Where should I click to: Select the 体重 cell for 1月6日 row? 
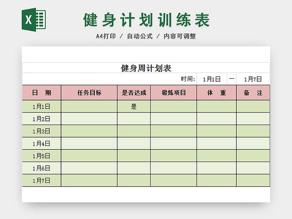[x=216, y=168]
